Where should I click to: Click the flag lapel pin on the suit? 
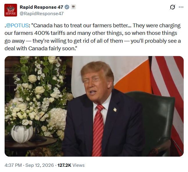point(115,110)
